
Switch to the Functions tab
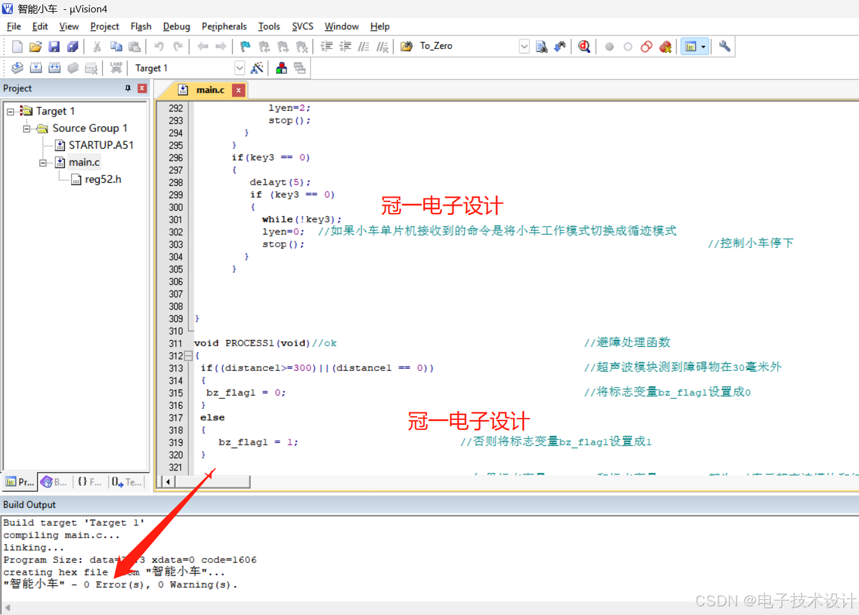click(90, 482)
